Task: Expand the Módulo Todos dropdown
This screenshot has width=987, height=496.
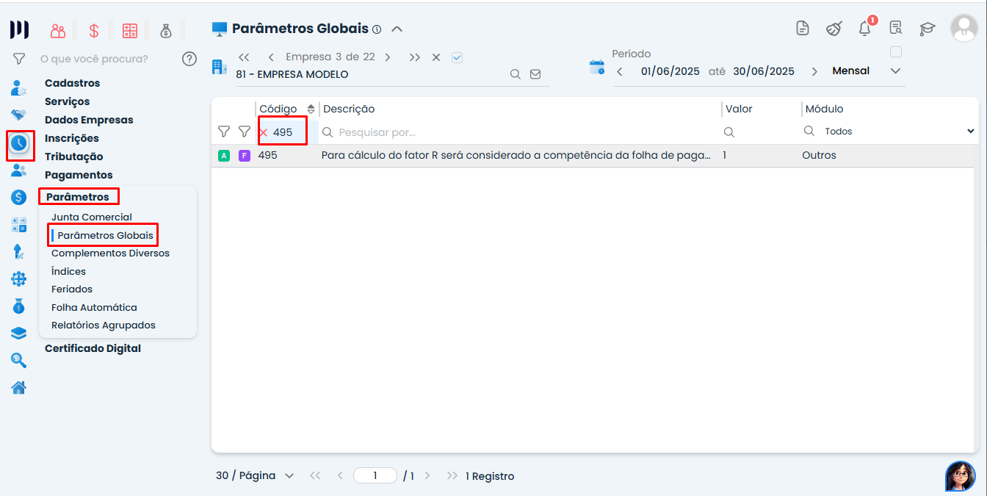Action: coord(971,132)
